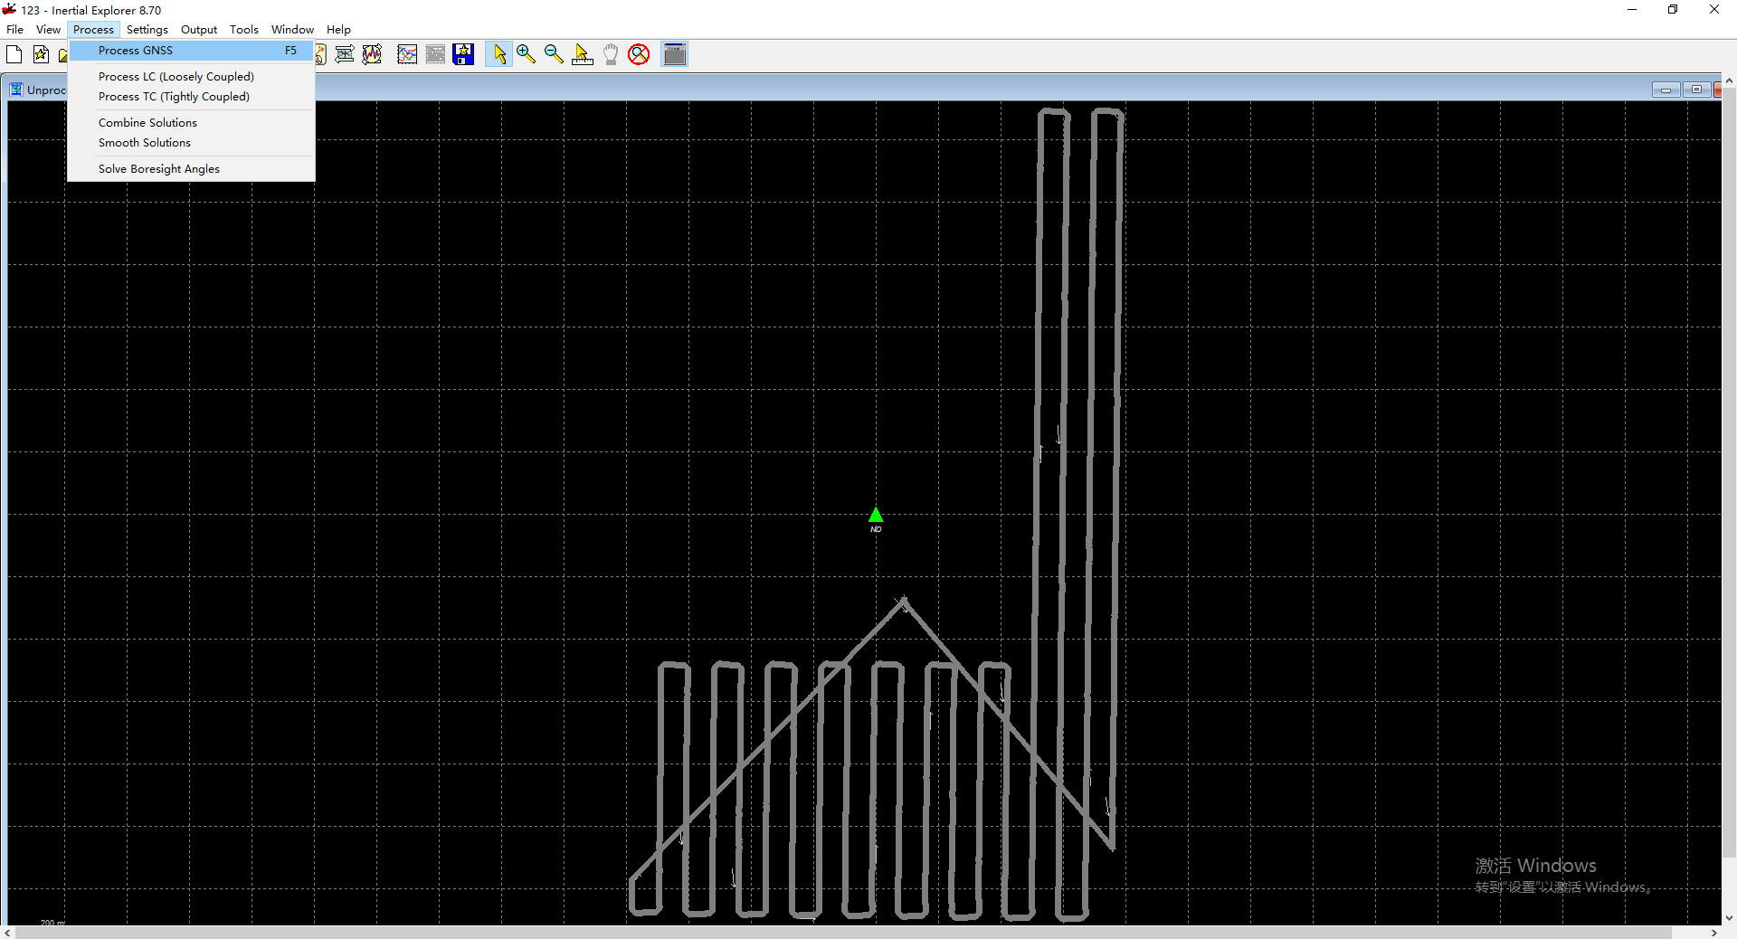The height and width of the screenshot is (939, 1737).
Task: Select the hand pan tool
Action: (611, 54)
